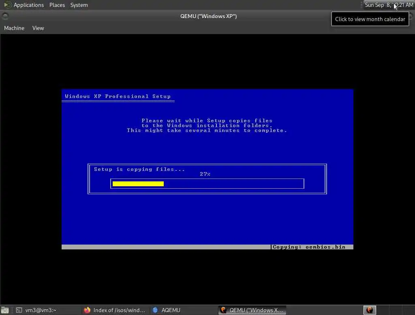Click the 'Setup is copying files...' text

[x=139, y=169]
